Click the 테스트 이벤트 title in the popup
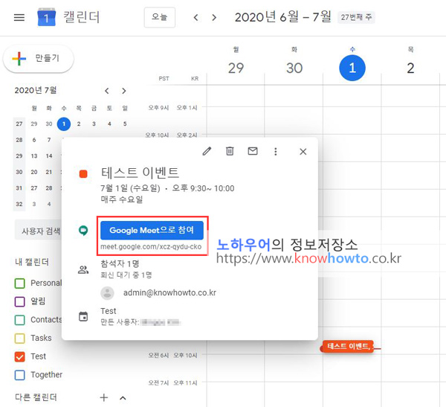The width and height of the screenshot is (446, 407). coord(140,173)
